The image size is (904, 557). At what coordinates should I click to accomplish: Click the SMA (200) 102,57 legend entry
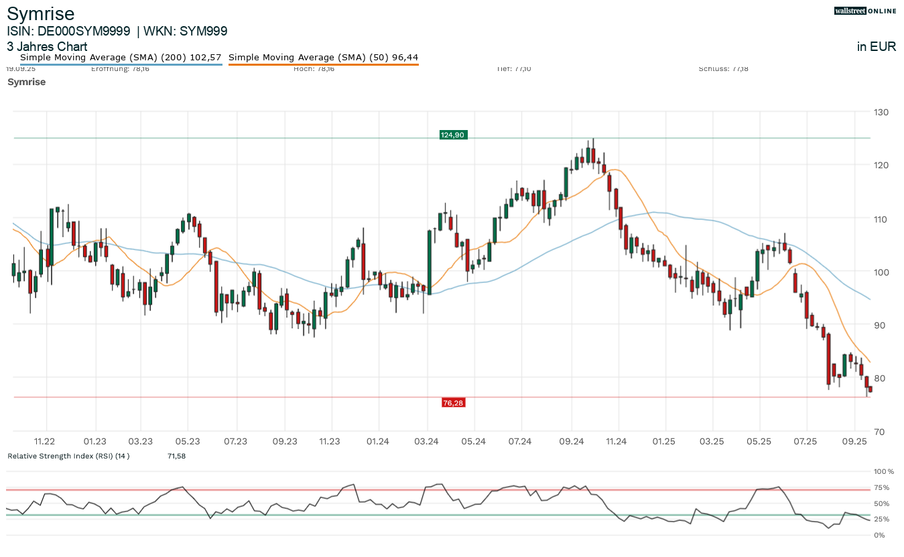click(121, 58)
